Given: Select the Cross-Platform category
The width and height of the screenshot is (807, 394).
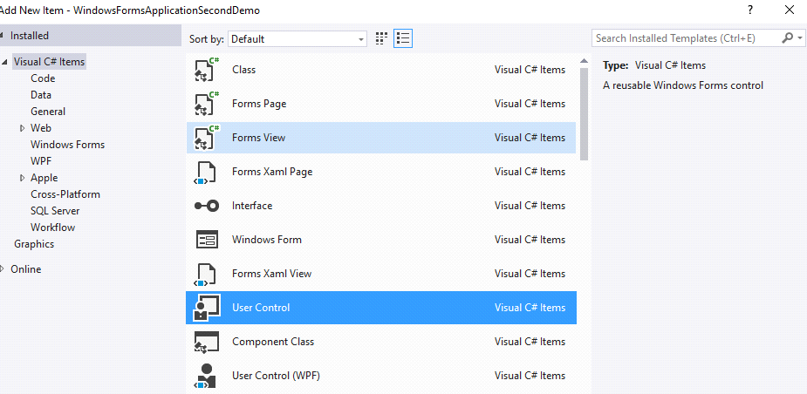Looking at the screenshot, I should coord(65,194).
